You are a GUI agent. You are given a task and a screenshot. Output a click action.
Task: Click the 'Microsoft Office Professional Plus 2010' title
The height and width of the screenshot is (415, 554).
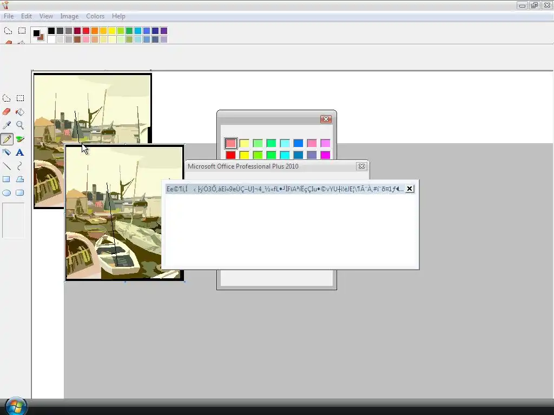coord(243,166)
